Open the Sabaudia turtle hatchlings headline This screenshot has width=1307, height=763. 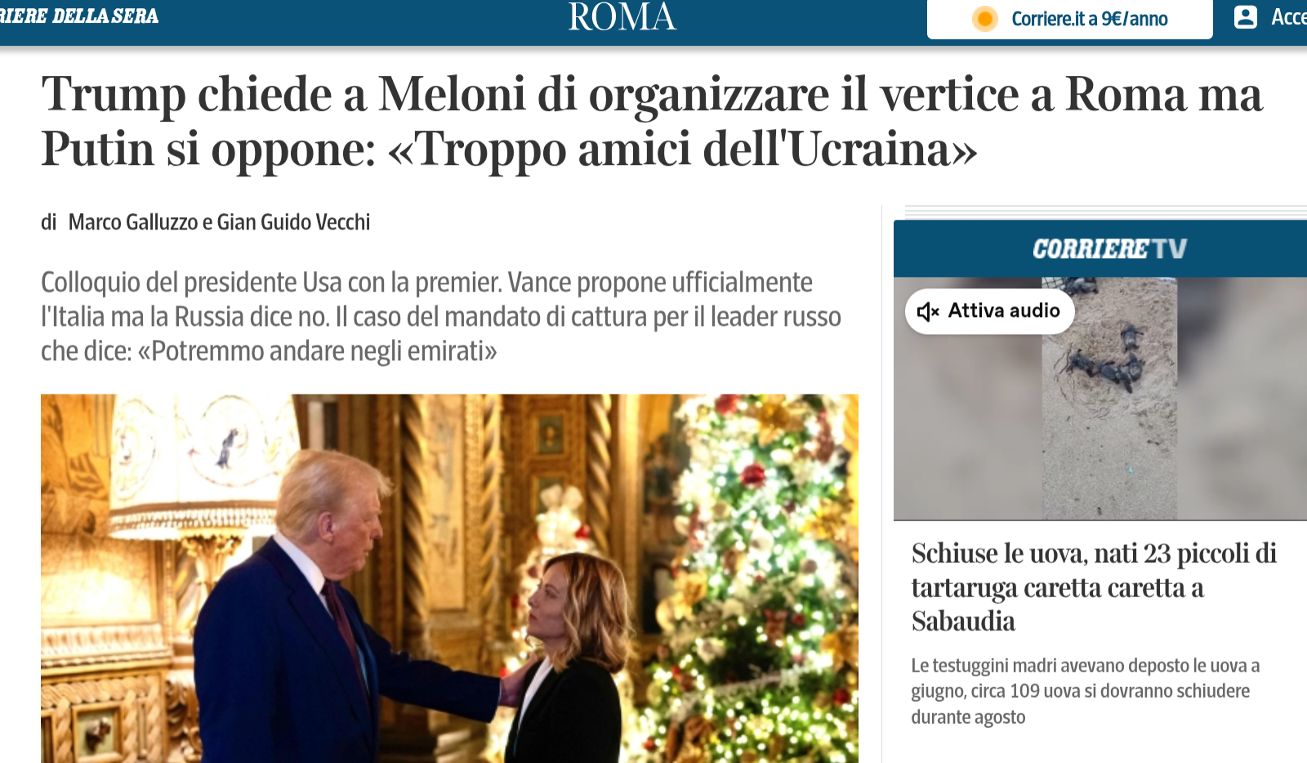tap(1094, 587)
